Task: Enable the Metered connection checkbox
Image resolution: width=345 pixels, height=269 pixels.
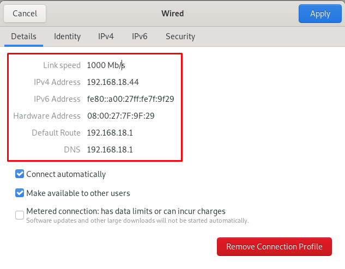Action: (20, 215)
